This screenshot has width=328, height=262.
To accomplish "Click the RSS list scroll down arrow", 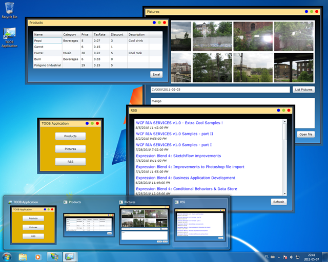I will [284, 193].
